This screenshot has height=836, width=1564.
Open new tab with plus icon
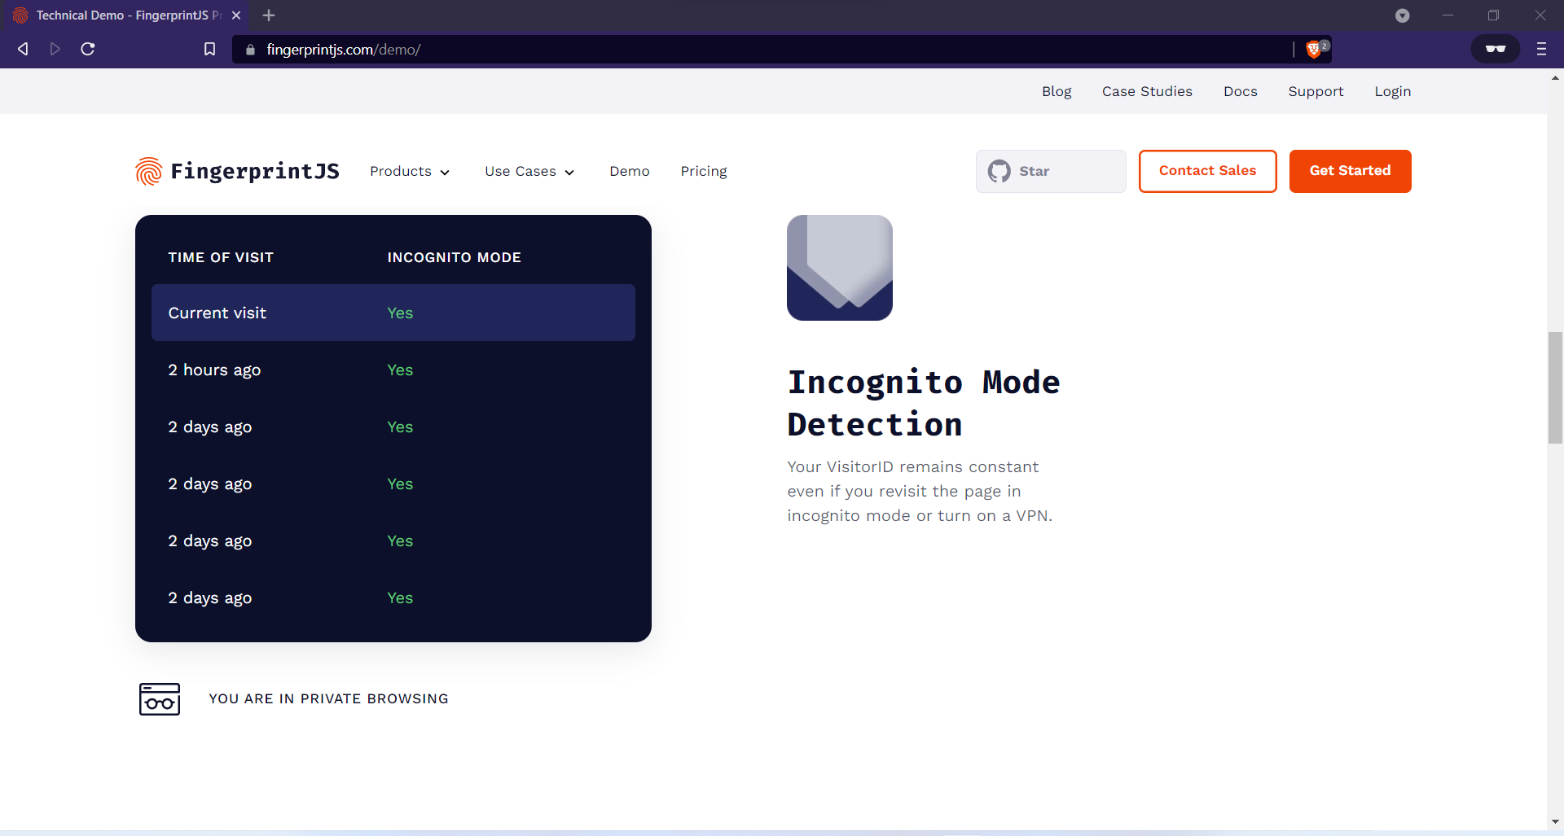[x=269, y=15]
